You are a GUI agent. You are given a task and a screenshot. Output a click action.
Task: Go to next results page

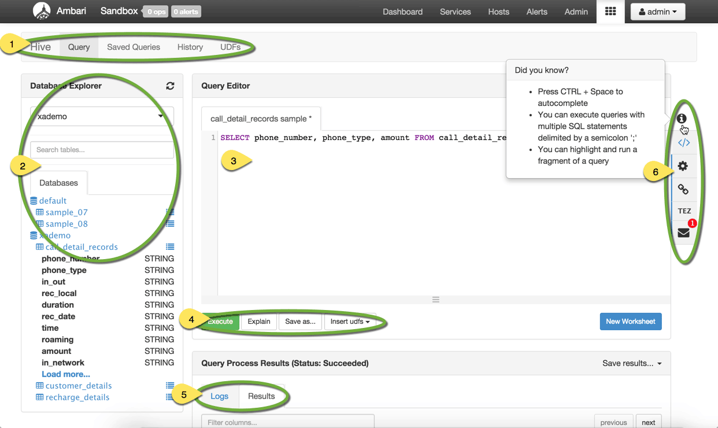649,423
